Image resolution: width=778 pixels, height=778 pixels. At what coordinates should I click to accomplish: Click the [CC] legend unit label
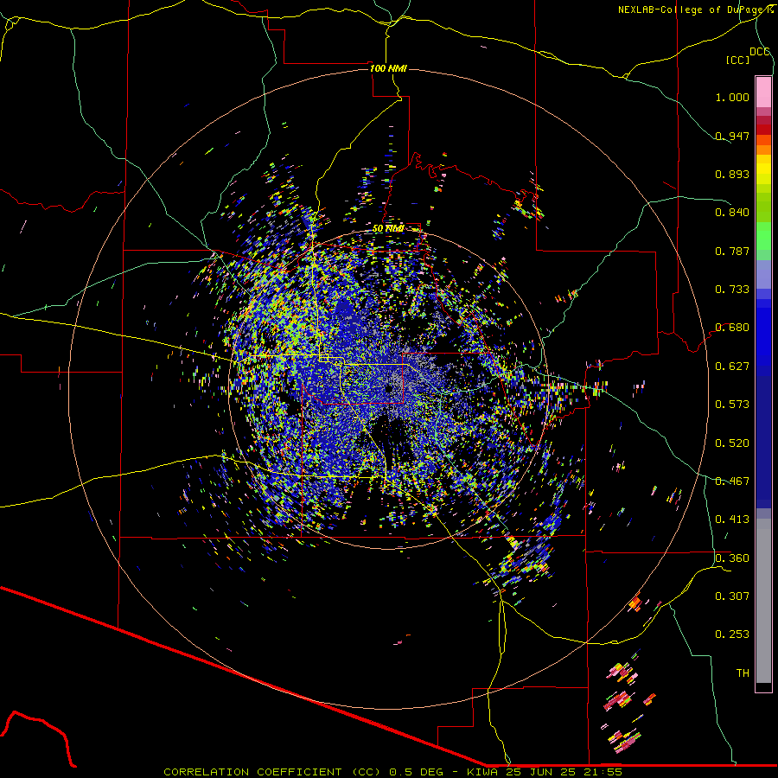[738, 60]
